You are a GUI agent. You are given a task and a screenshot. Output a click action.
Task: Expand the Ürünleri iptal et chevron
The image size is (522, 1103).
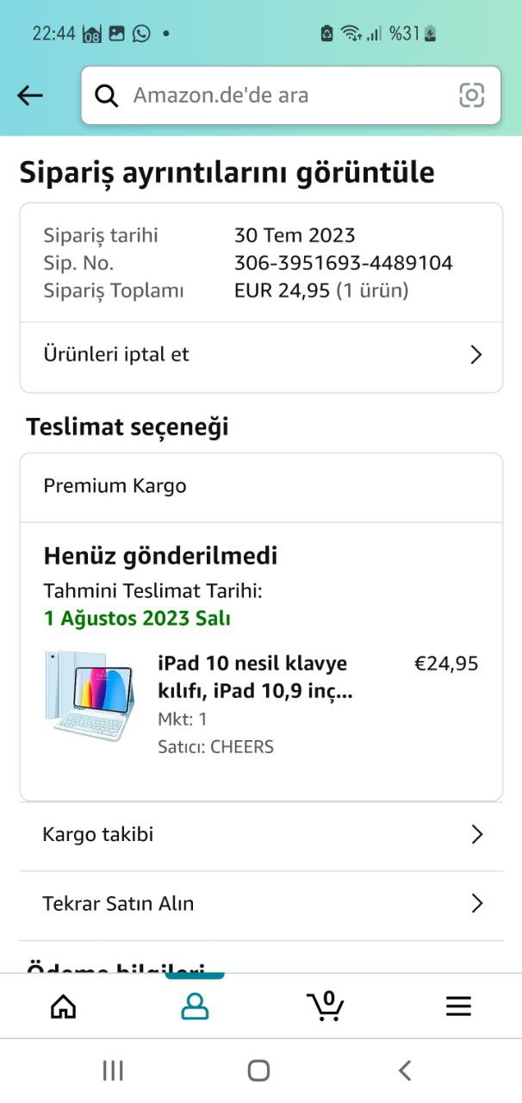pyautogui.click(x=475, y=355)
